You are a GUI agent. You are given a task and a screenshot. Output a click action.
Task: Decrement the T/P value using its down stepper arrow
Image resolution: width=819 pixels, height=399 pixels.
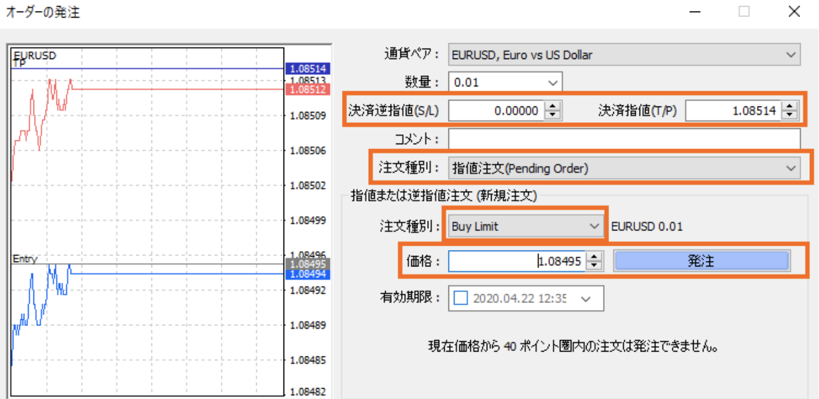tap(789, 113)
